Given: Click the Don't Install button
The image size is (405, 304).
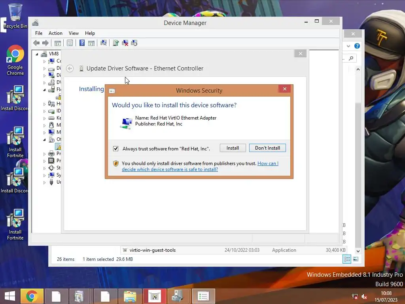Looking at the screenshot, I should 267,148.
